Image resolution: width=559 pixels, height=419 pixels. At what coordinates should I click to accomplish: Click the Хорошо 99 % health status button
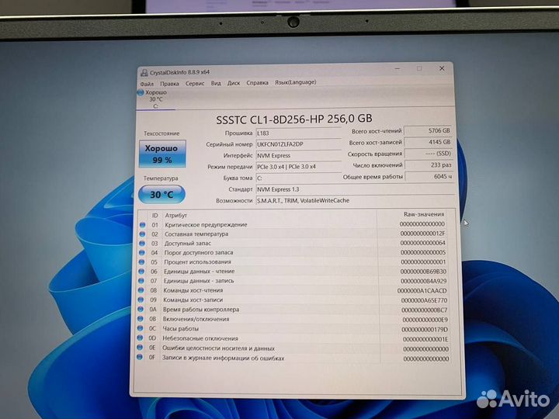(x=162, y=154)
